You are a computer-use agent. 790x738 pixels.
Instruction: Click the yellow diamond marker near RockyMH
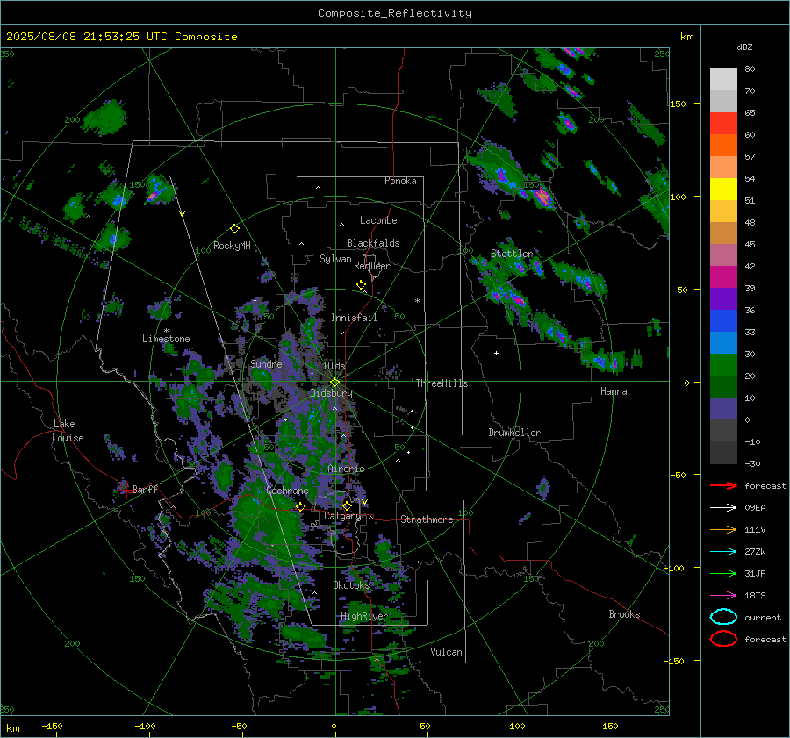click(x=234, y=229)
